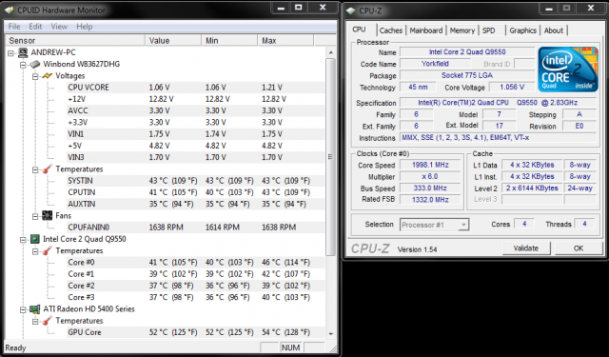The width and height of the screenshot is (609, 357).
Task: Collapse the ANDREW-PC tree node
Action: coord(10,52)
